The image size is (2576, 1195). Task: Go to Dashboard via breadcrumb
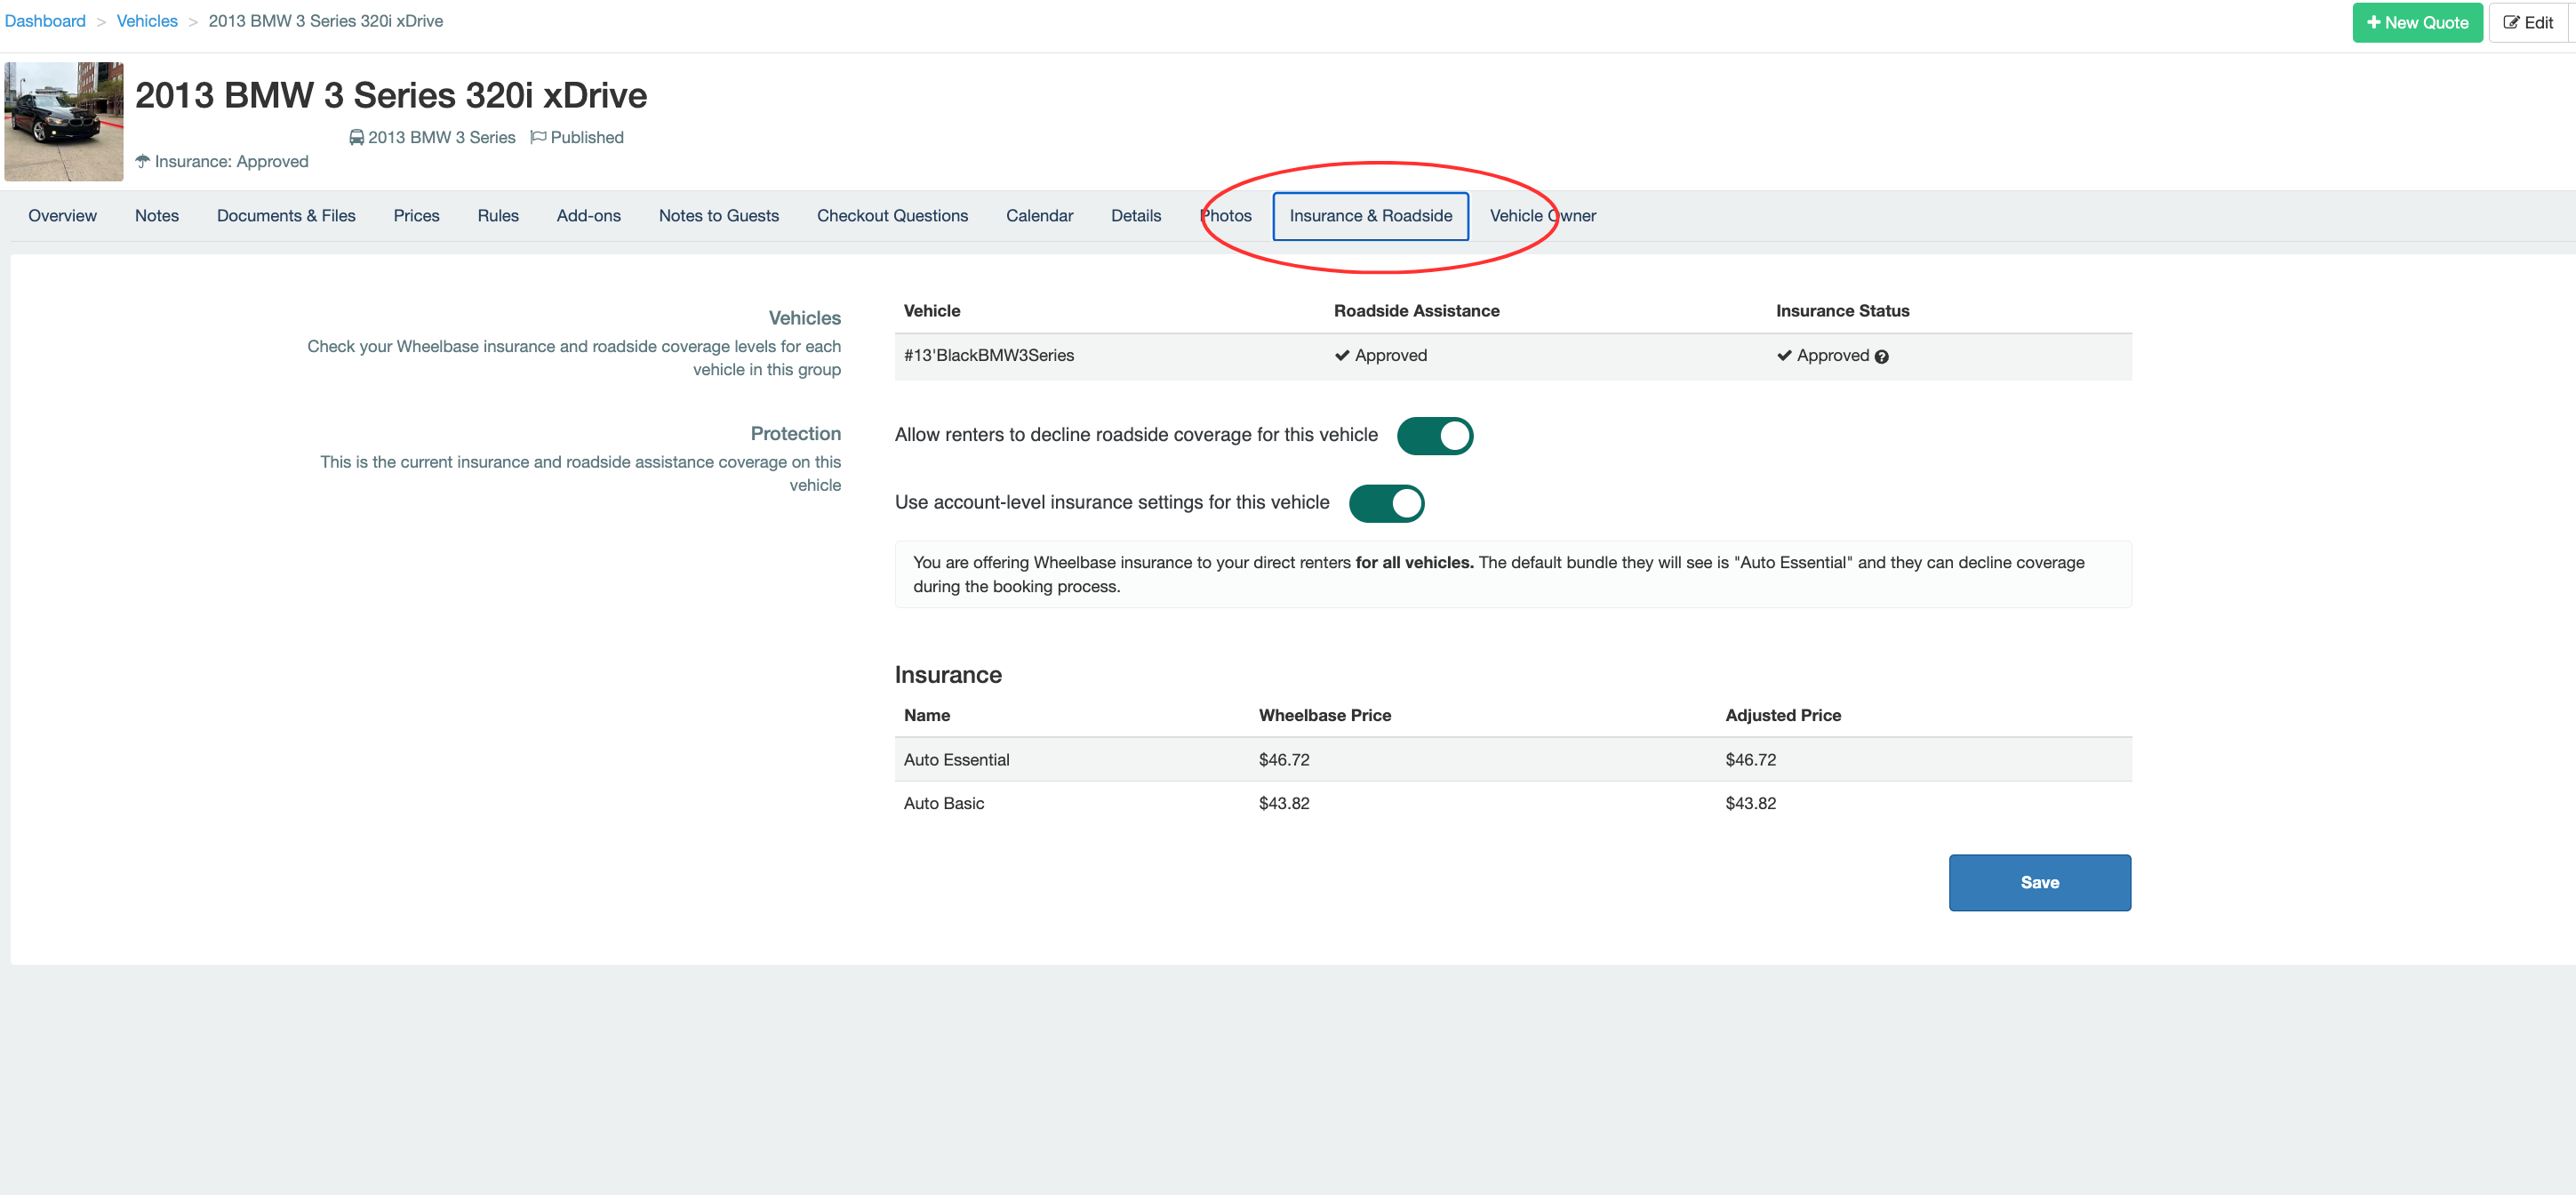(45, 21)
